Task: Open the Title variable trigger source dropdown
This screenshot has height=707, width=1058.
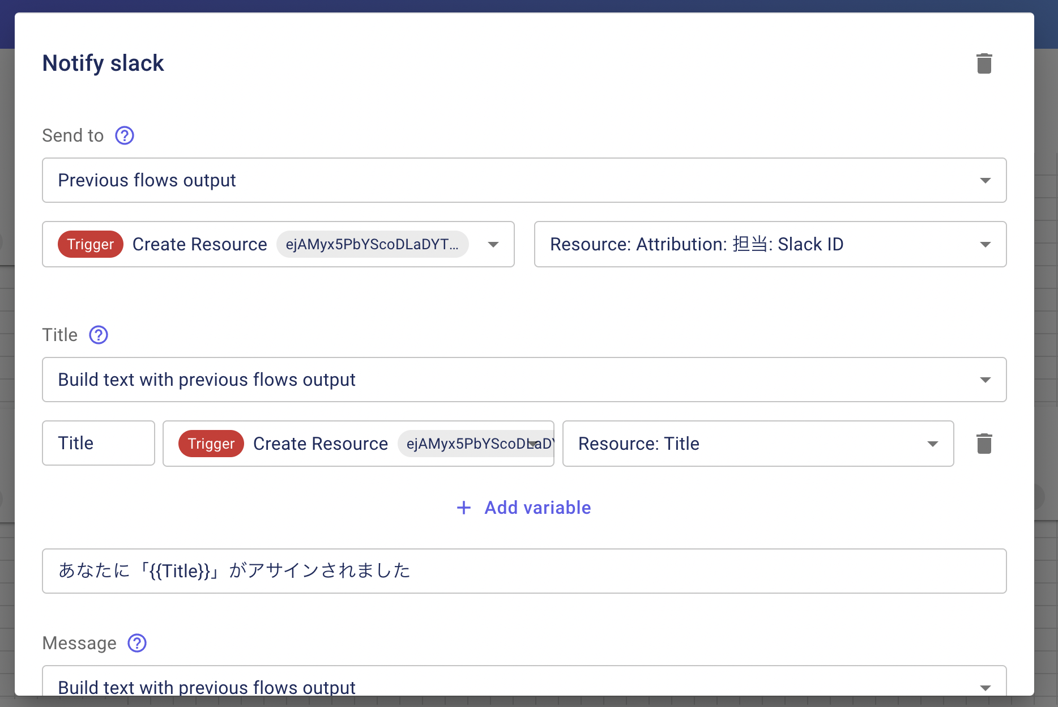Action: click(359, 444)
